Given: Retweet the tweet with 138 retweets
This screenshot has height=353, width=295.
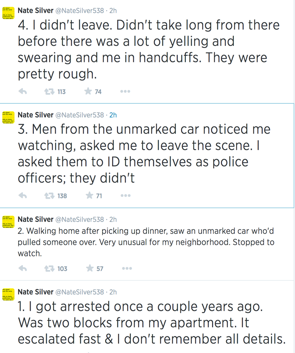Looking at the screenshot, I should point(49,196).
